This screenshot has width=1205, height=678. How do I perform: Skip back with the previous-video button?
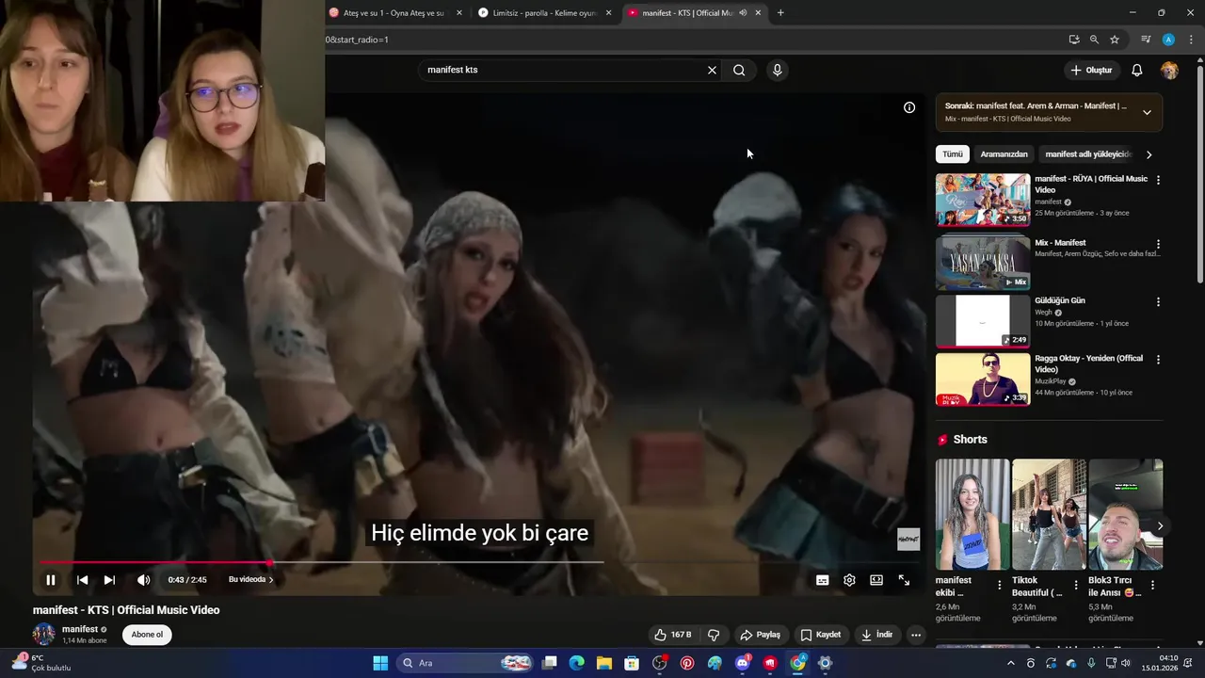point(82,580)
